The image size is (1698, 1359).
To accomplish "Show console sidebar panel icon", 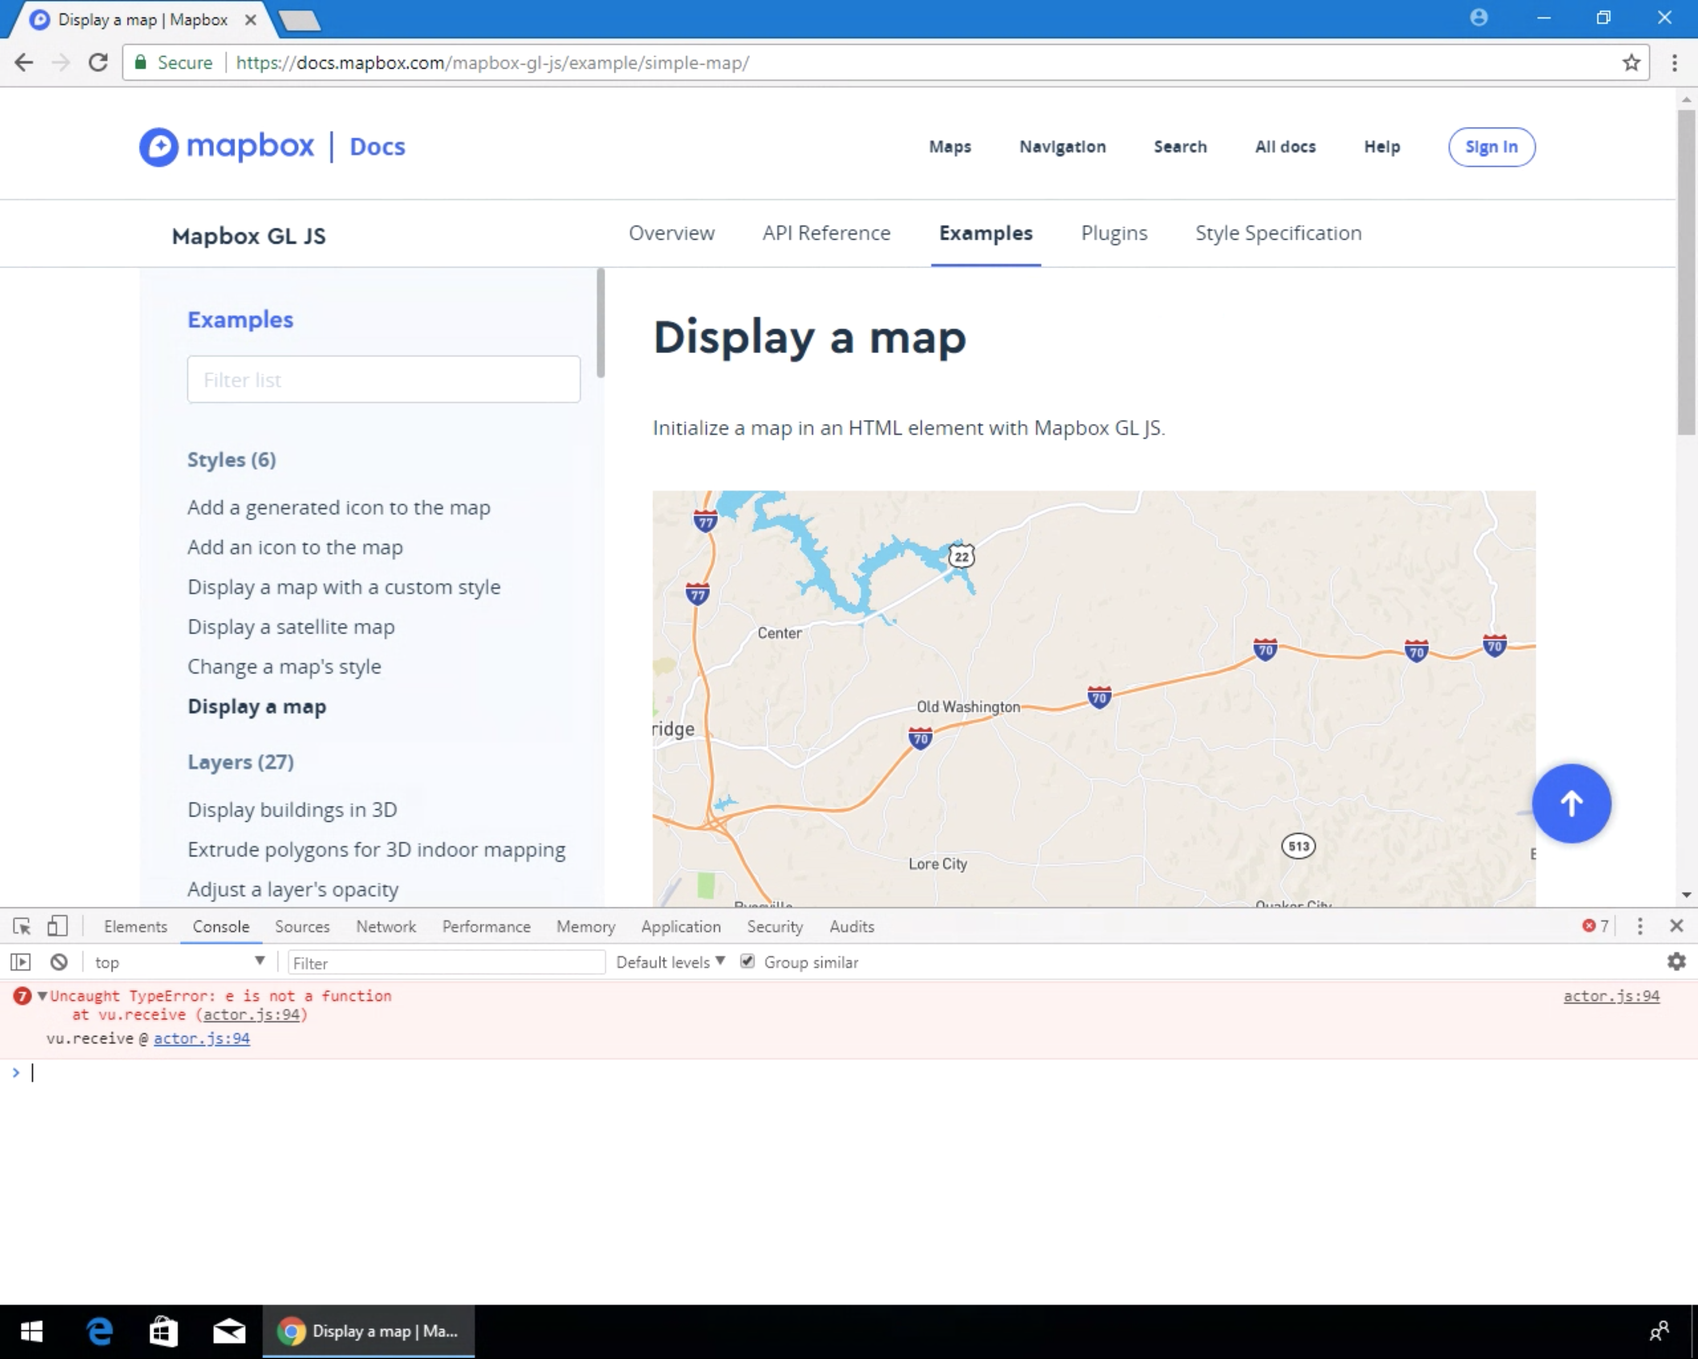I will pos(20,962).
